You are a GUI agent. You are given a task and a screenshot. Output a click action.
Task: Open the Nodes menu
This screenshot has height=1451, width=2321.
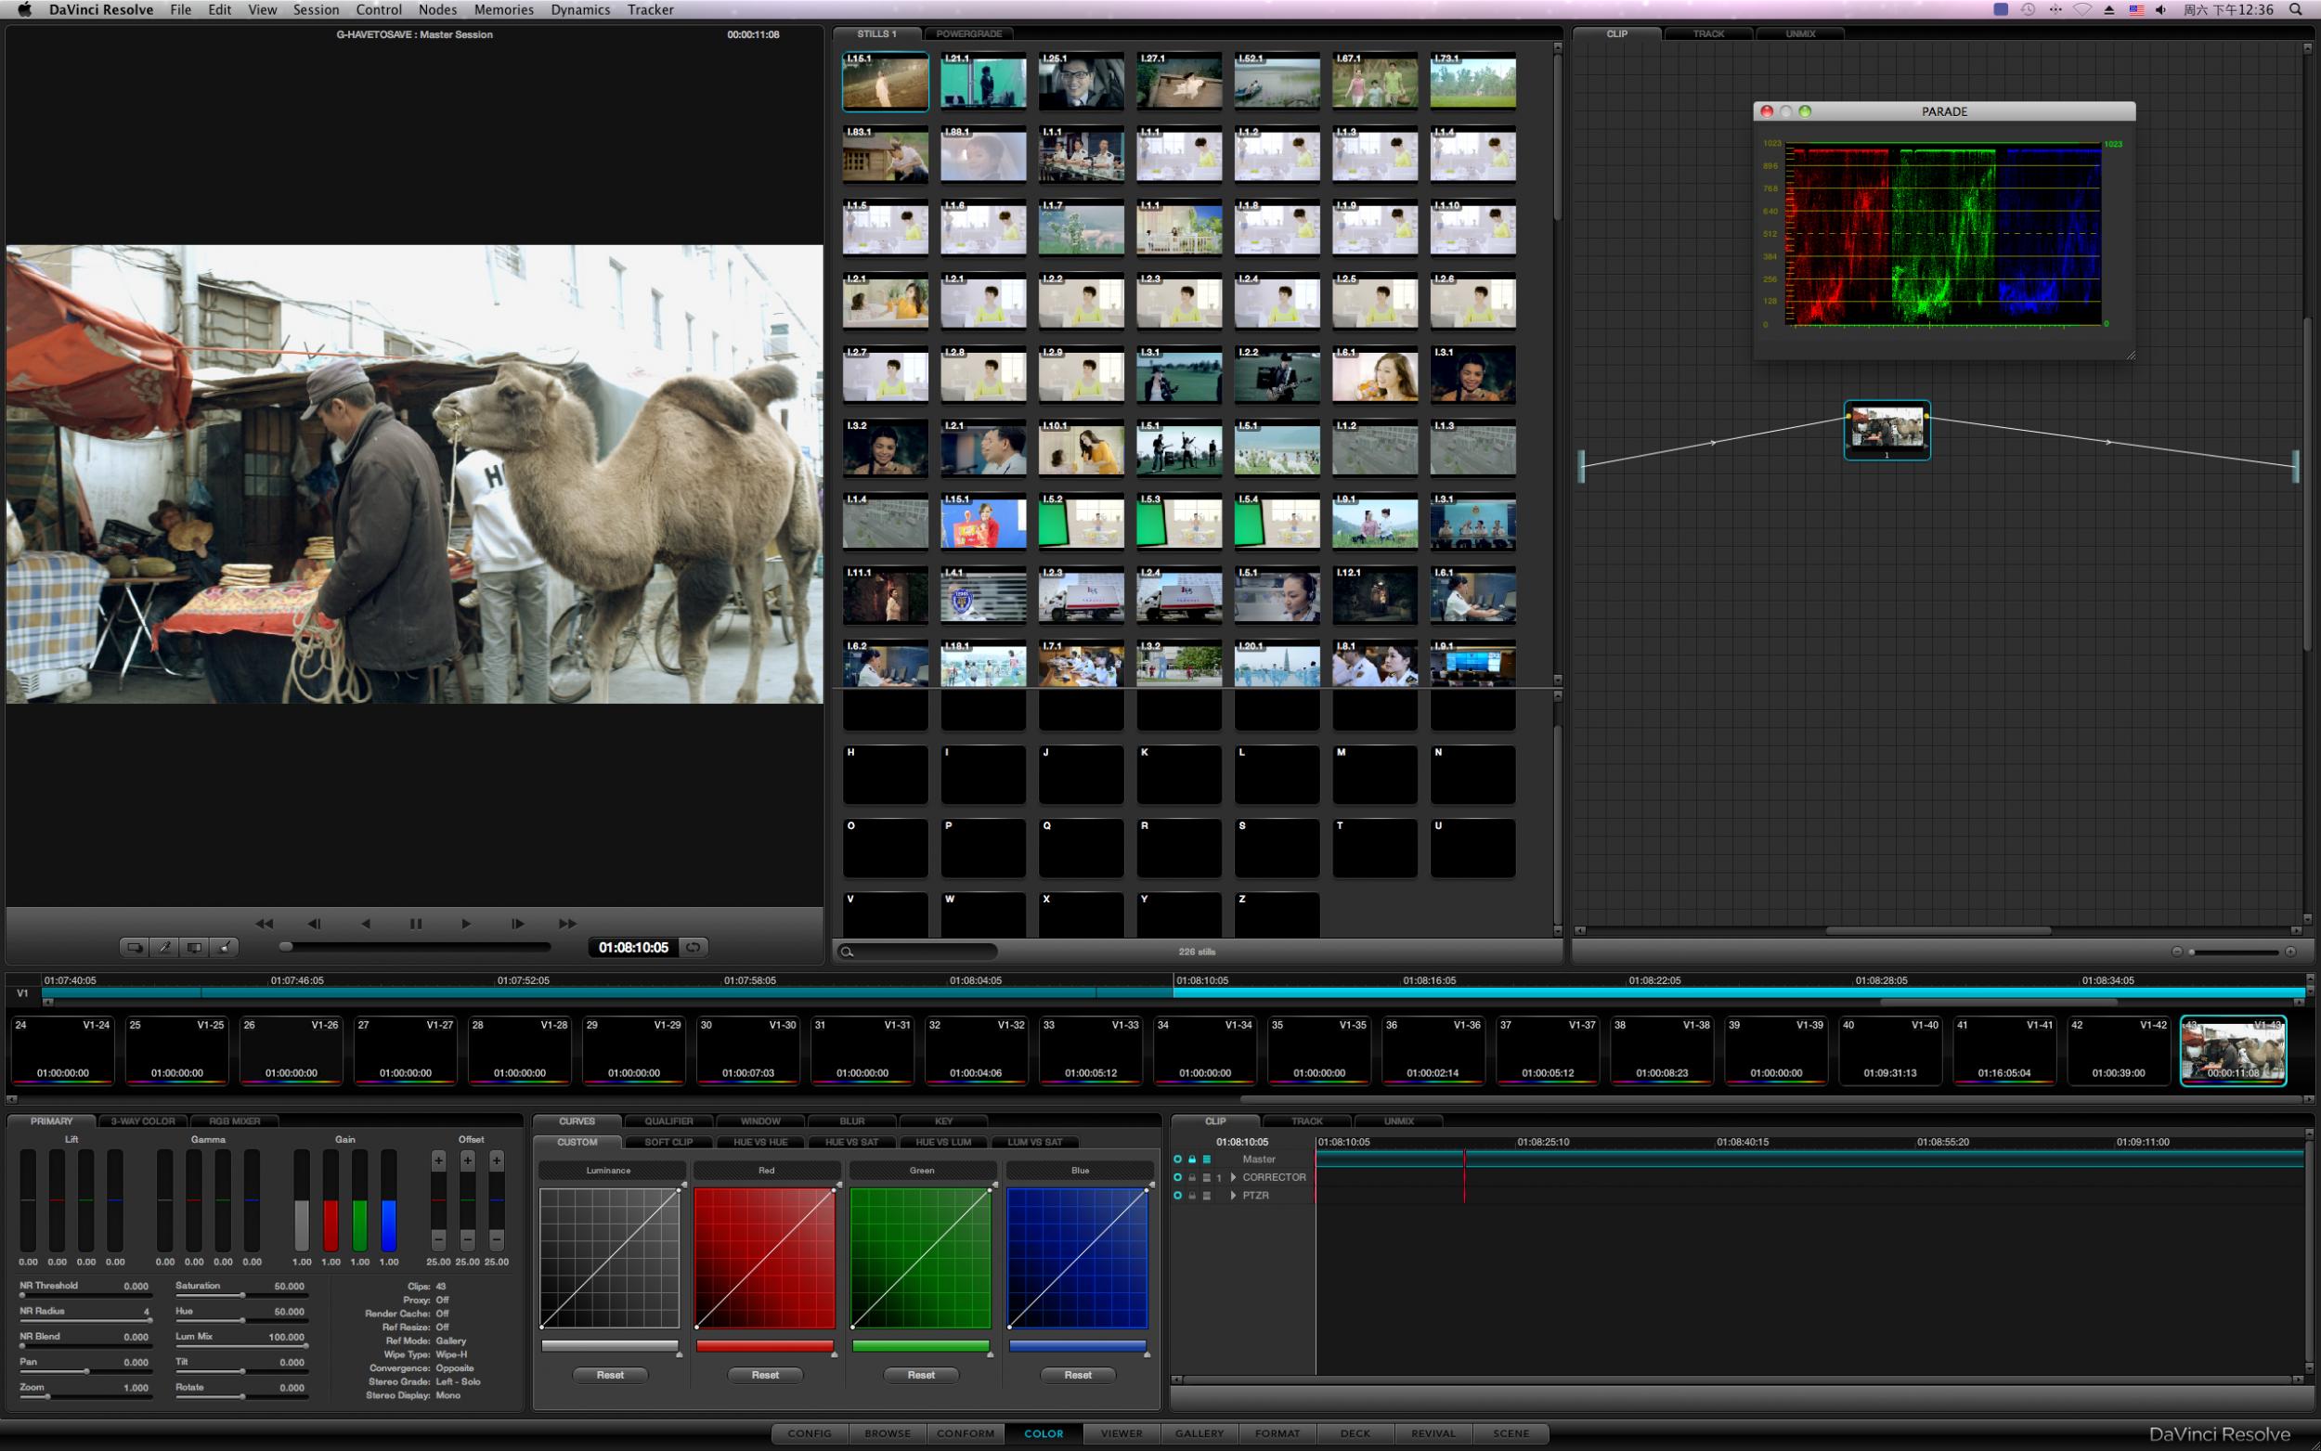tap(436, 9)
